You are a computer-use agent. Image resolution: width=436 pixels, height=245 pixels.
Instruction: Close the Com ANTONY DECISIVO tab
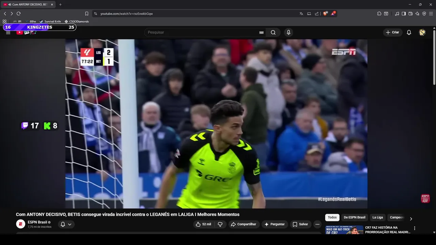(52, 4)
